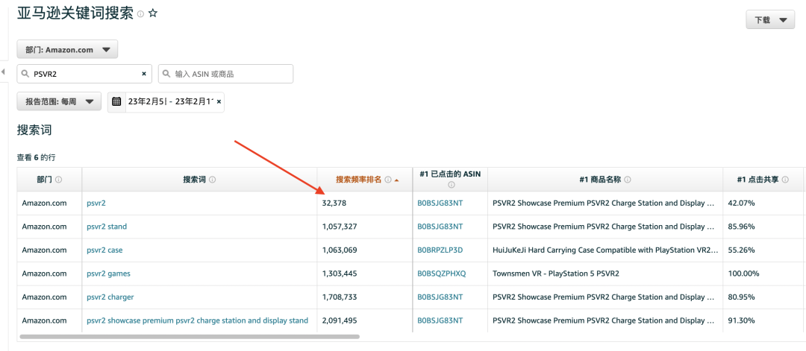Viewport: 806px width, 351px height.
Task: Open ASIN B0BSJG83NT in the psvr2 charger row
Action: 440,297
